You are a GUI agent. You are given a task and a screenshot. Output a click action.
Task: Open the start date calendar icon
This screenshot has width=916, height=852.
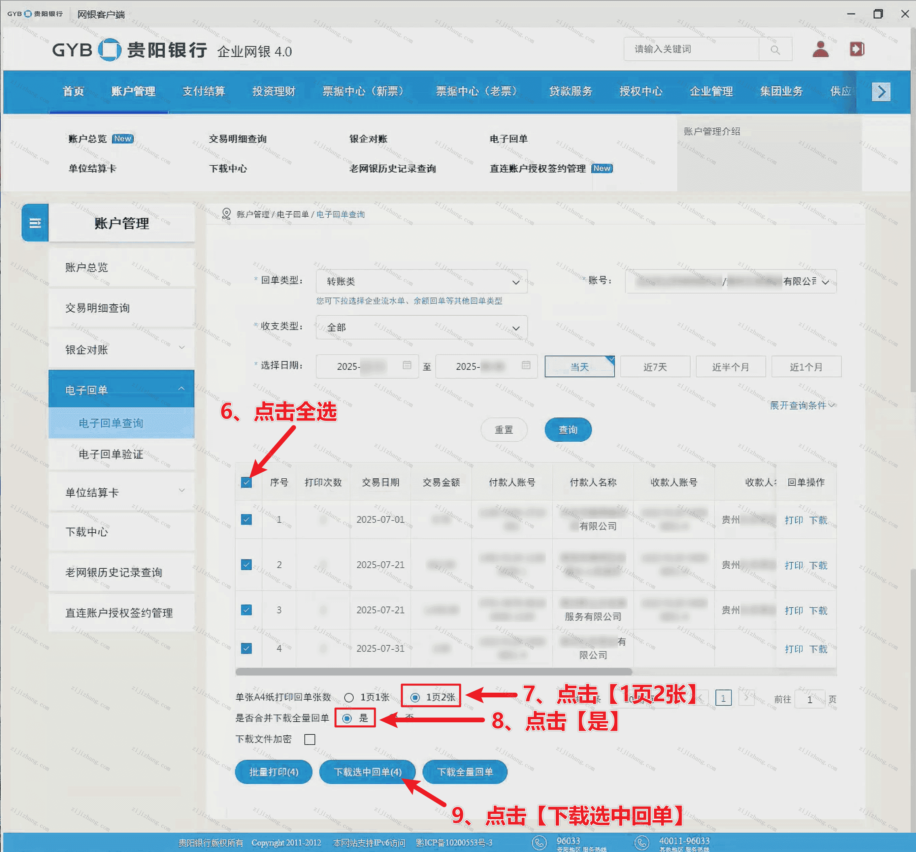pos(407,366)
